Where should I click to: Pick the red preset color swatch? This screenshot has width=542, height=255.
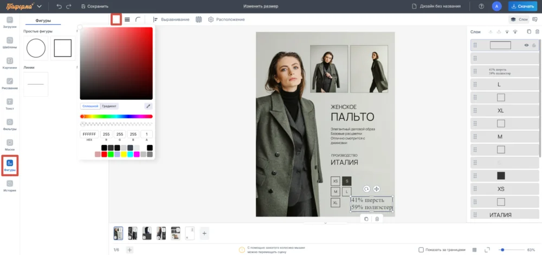[104, 155]
